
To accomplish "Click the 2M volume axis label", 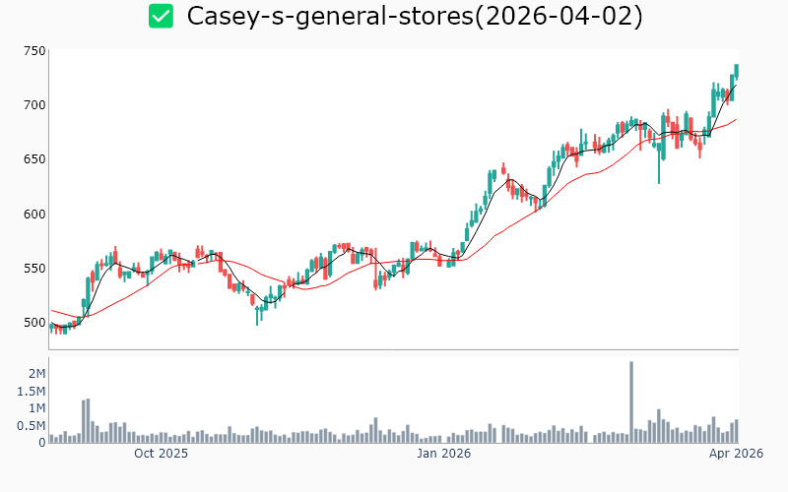I will 37,374.
